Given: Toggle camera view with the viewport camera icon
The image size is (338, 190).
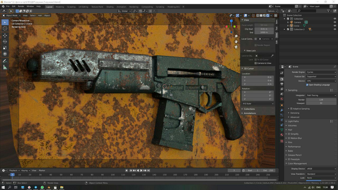Looking at the screenshot, I should click(236, 47).
